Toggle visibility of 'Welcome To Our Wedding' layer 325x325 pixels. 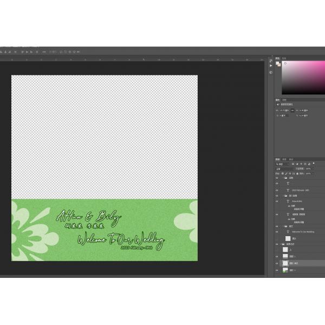click(277, 231)
